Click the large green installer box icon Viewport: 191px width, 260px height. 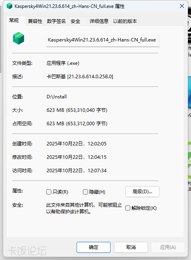pyautogui.click(x=19, y=38)
